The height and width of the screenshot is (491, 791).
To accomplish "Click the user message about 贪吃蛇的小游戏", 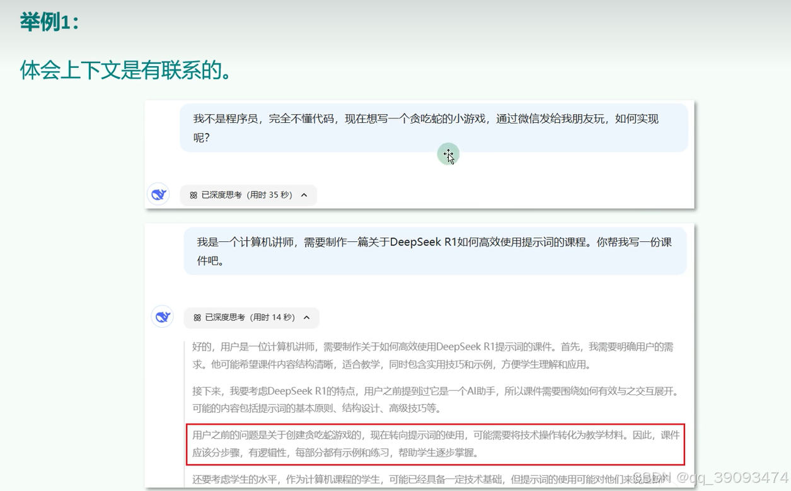I will coord(434,128).
